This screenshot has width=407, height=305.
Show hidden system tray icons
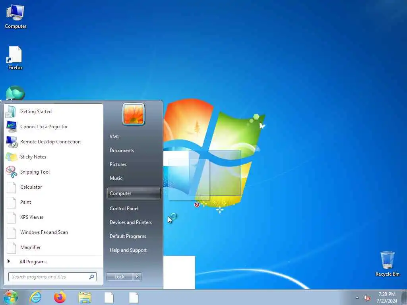(x=357, y=298)
